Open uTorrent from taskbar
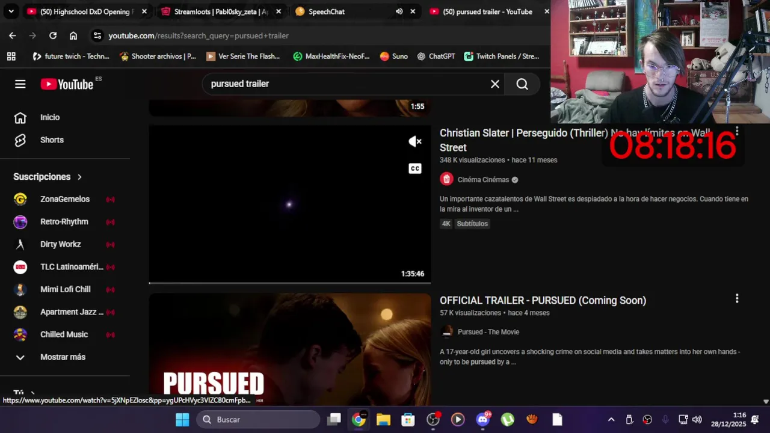770x433 pixels. click(507, 419)
